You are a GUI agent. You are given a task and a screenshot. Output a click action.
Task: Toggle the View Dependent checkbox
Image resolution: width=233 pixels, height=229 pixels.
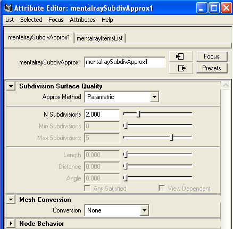tap(162, 189)
